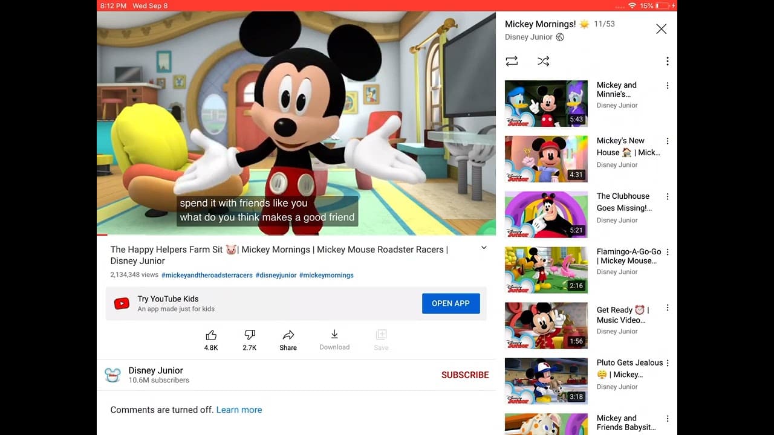Open #disneyjunior hashtag

click(x=276, y=275)
